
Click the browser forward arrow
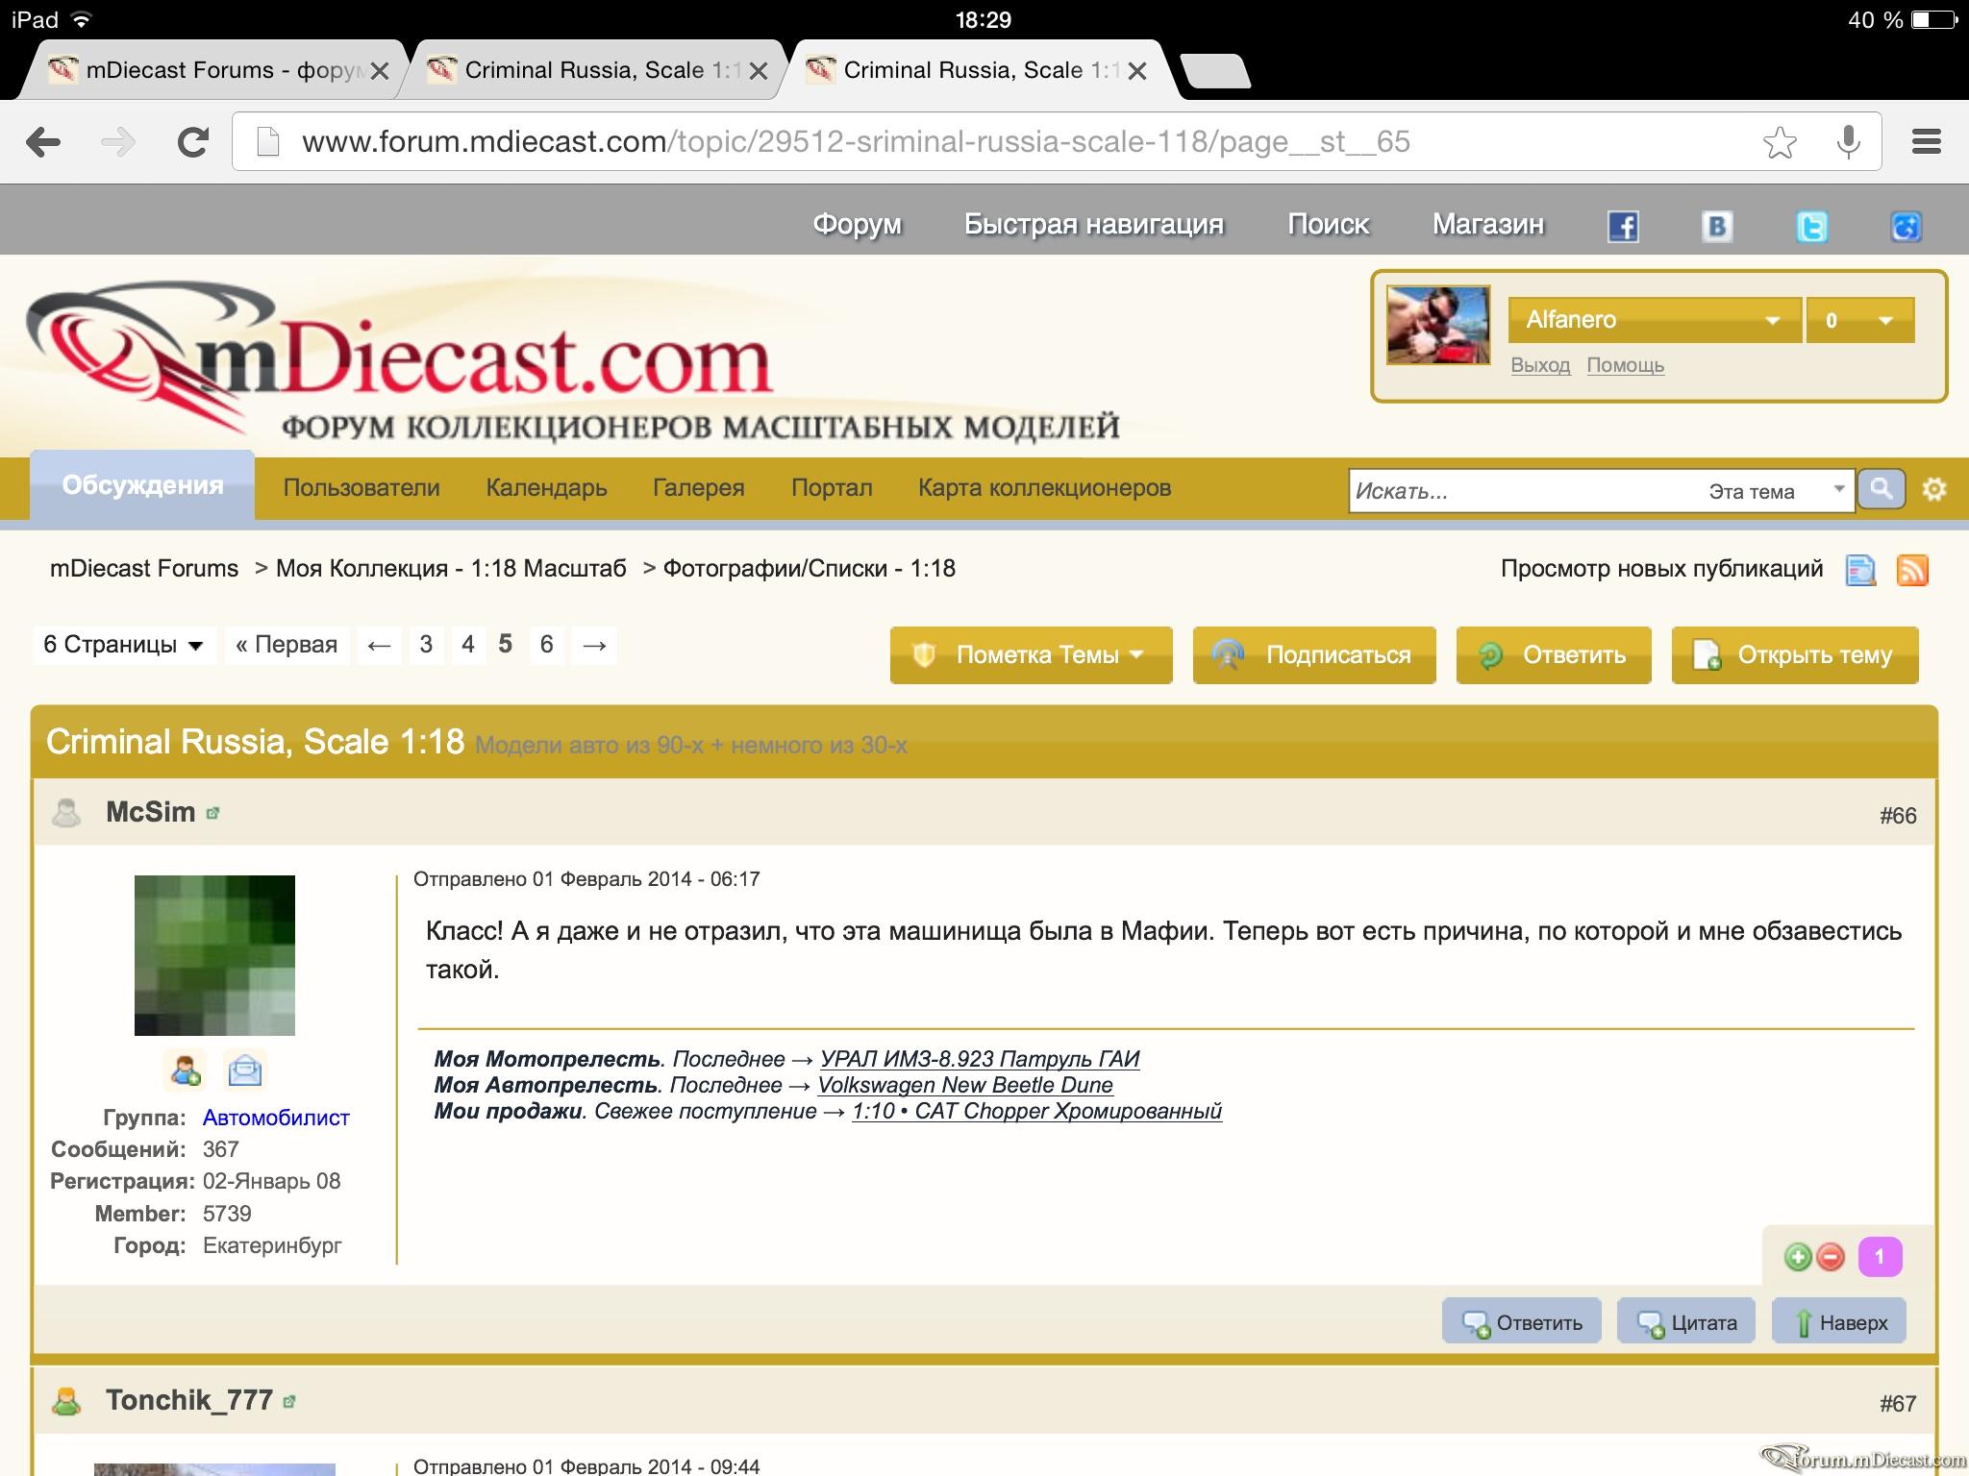click(x=118, y=142)
